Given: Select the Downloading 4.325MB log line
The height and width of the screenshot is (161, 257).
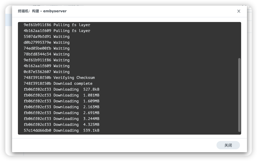Looking at the screenshot, I should [x=61, y=125].
